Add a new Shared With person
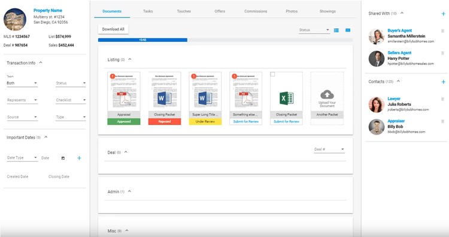449x237 pixels. (443, 13)
